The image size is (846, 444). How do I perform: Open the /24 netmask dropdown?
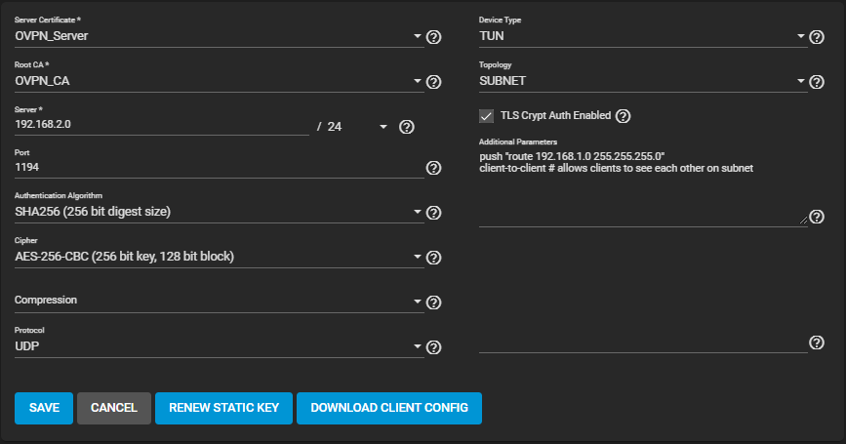(x=358, y=127)
